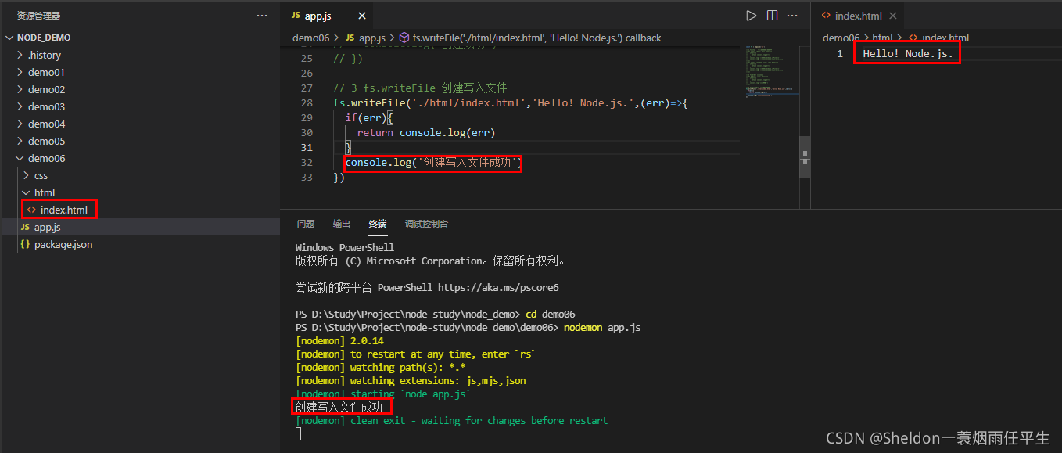Viewport: 1062px width, 453px height.
Task: Expand the demo05 folder
Action: click(20, 141)
